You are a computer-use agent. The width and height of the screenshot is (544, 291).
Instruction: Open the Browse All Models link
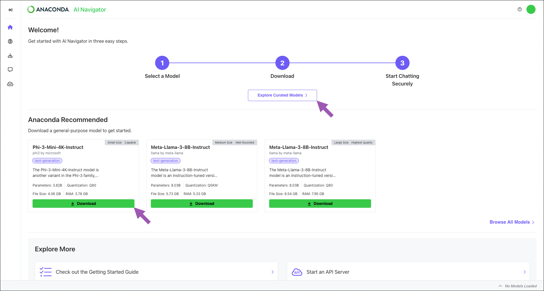point(512,222)
